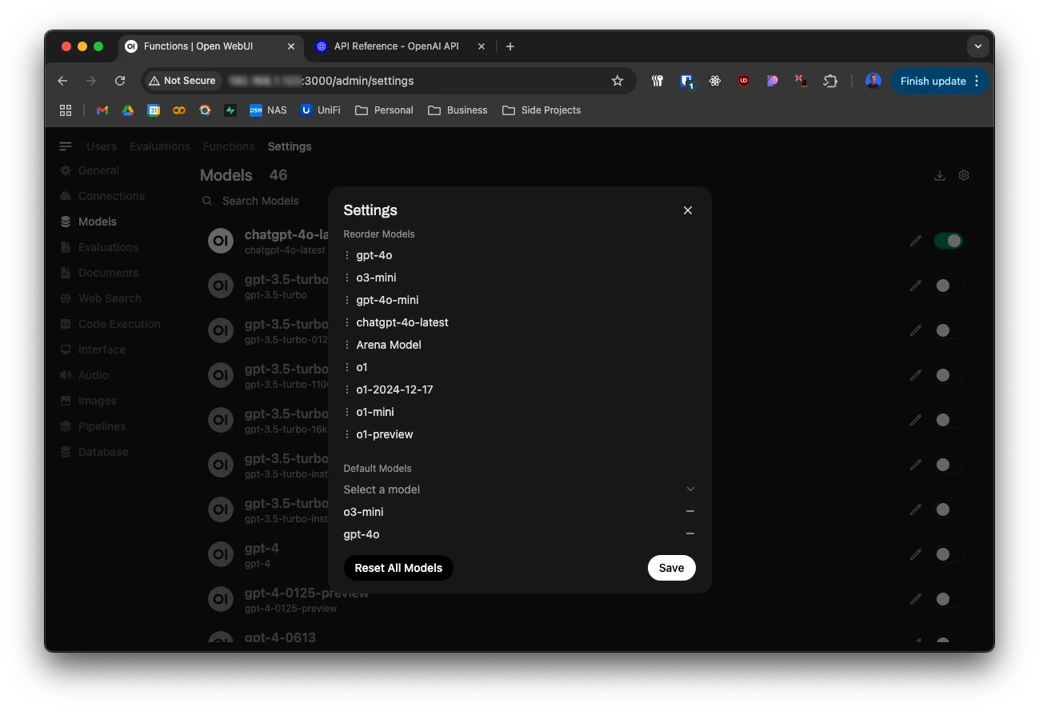Image resolution: width=1039 pixels, height=711 pixels.
Task: Click the drag handle next to o3-mini in reorder list
Action: [x=347, y=278]
